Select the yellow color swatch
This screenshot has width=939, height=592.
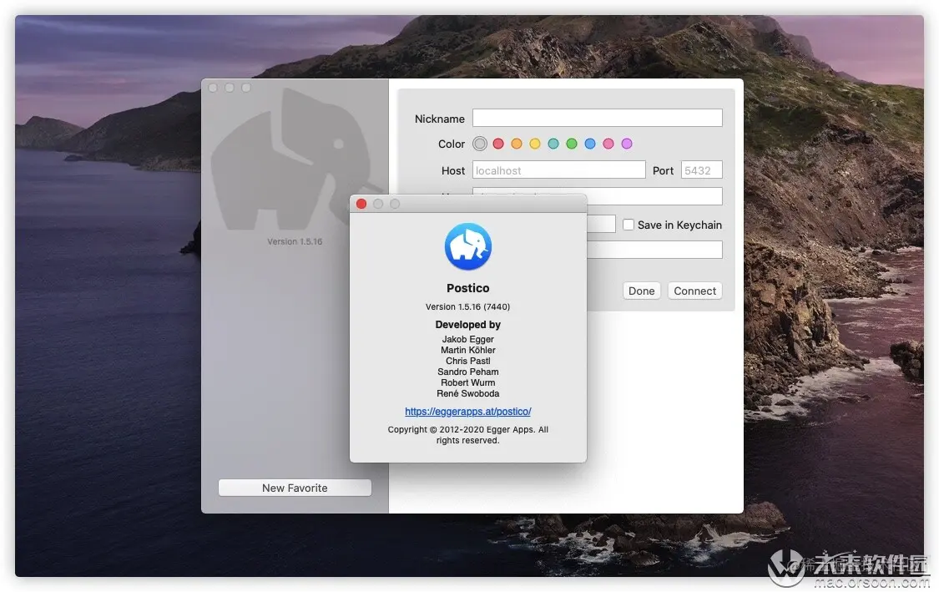coord(535,144)
